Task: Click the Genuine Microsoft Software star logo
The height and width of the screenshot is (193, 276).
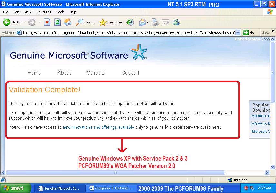Action: pyautogui.click(x=139, y=52)
